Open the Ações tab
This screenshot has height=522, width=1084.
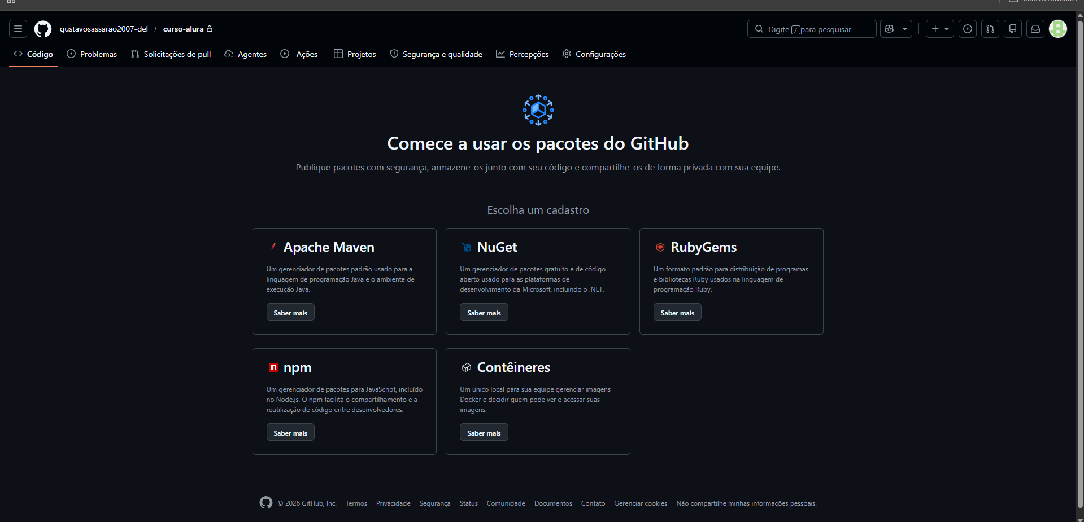[299, 54]
